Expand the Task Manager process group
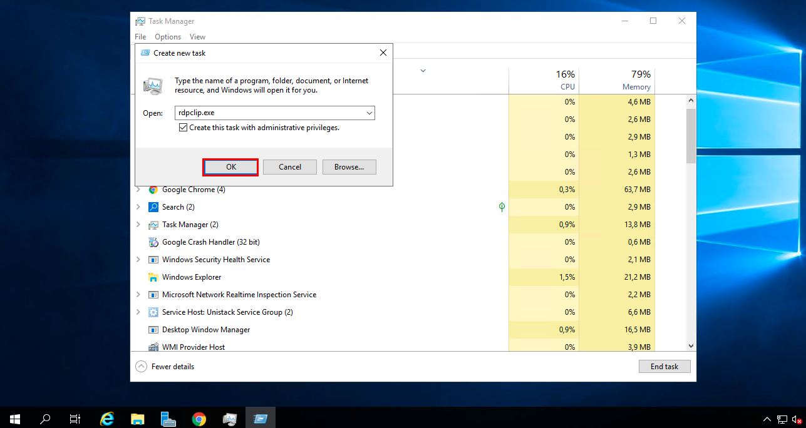This screenshot has width=806, height=428. [x=138, y=225]
